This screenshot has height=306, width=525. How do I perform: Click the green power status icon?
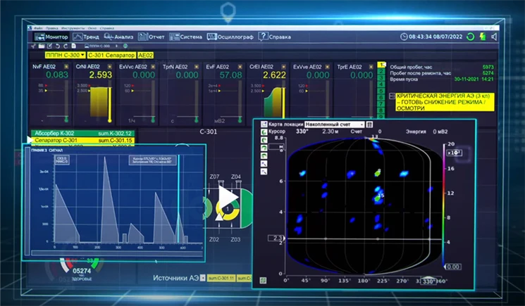point(483,37)
